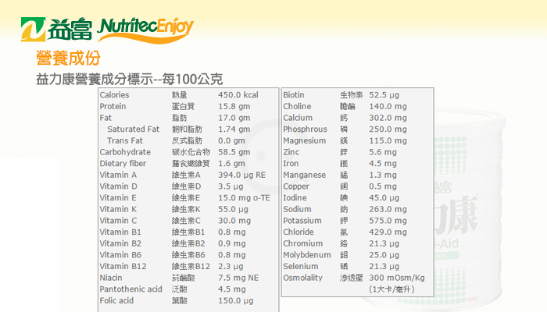Select the Niacin label

pyautogui.click(x=111, y=278)
